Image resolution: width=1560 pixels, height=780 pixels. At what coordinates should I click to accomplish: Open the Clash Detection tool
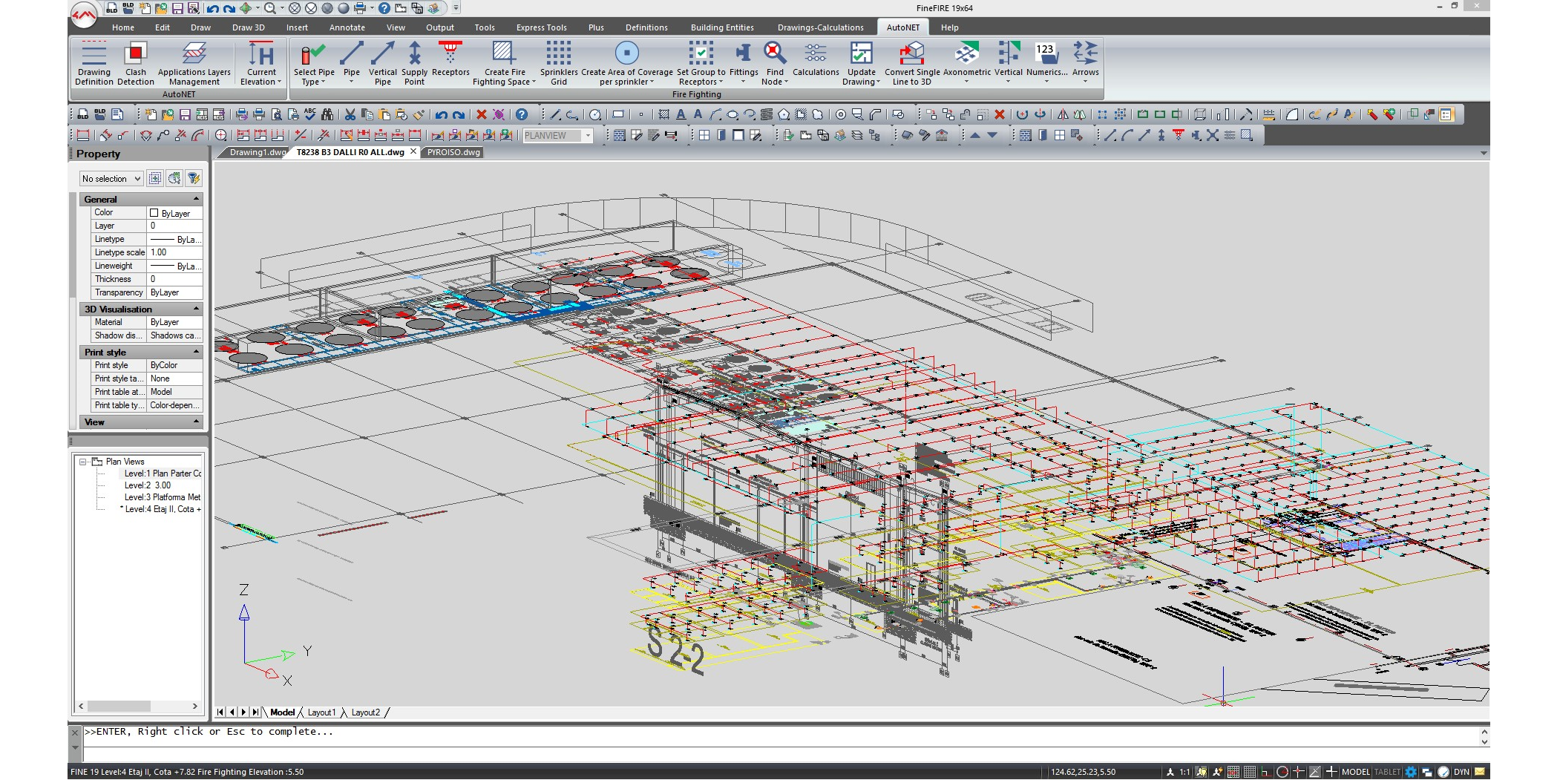(x=136, y=63)
